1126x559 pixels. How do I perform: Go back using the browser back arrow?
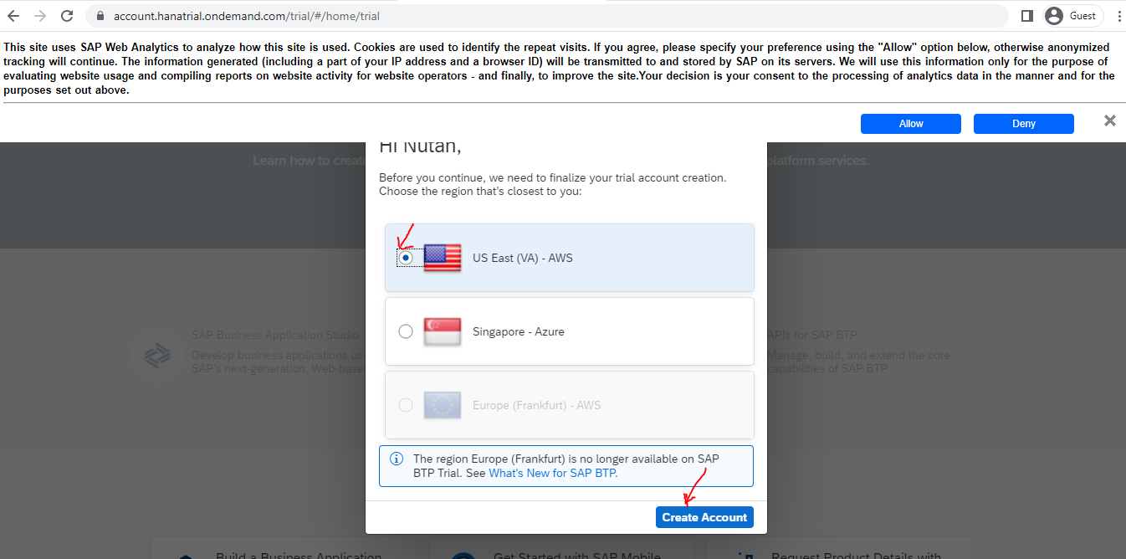pyautogui.click(x=13, y=16)
